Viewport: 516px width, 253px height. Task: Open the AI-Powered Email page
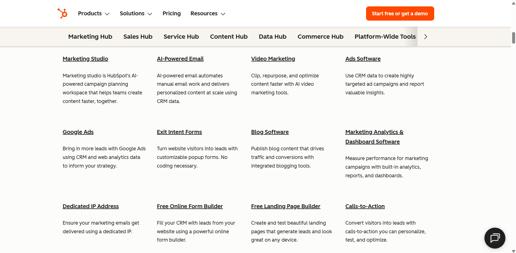180,59
